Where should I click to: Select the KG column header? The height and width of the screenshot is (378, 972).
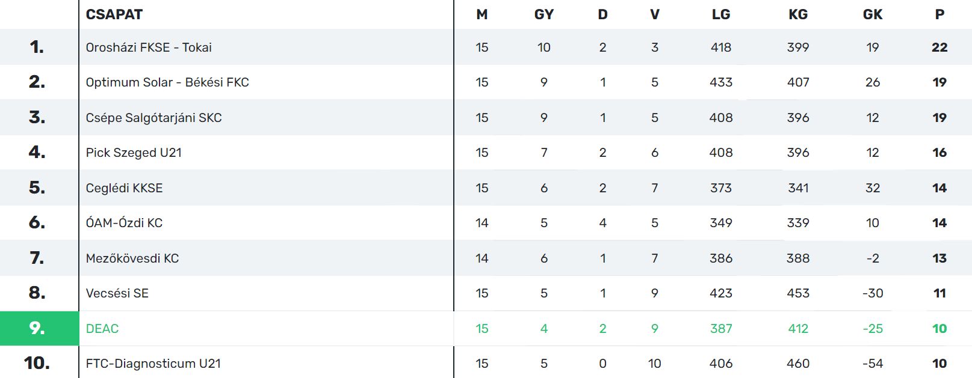(798, 14)
